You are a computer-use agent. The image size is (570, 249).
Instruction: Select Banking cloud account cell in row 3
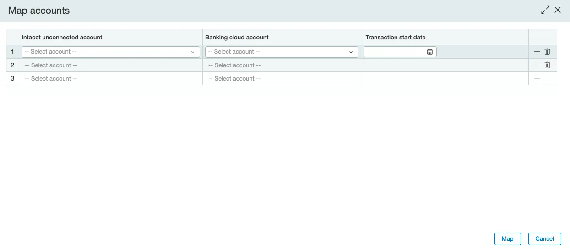click(282, 78)
